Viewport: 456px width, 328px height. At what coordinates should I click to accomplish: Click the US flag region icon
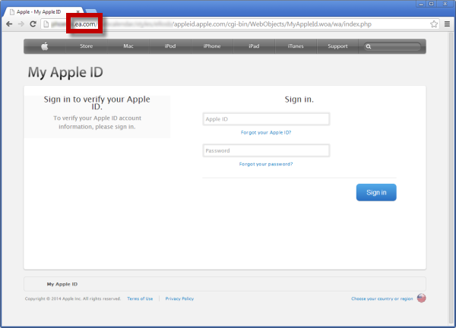(421, 298)
